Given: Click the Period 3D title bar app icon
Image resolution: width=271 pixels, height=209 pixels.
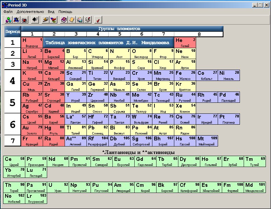Looking at the screenshot, I should (5, 5).
